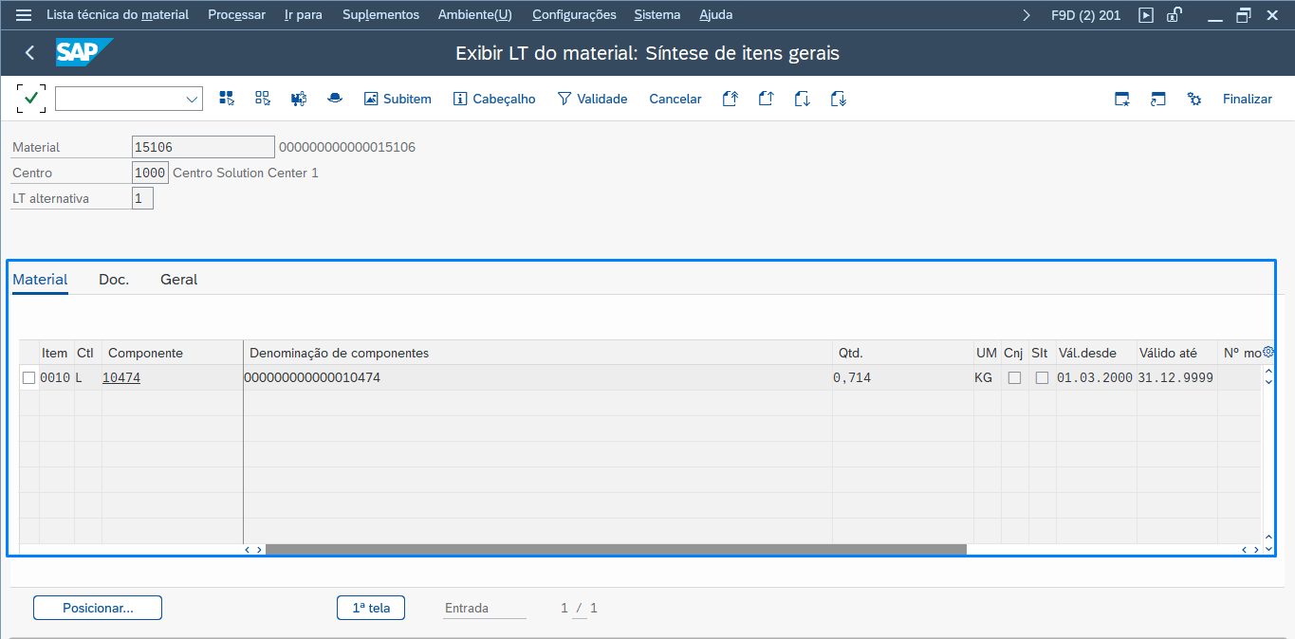Click the green checkmark Enter icon
The width and height of the screenshot is (1295, 639).
(x=31, y=98)
